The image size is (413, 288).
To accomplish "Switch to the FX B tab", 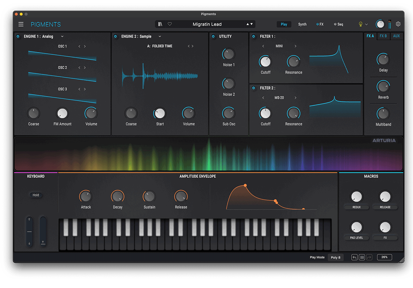I will click(x=383, y=36).
